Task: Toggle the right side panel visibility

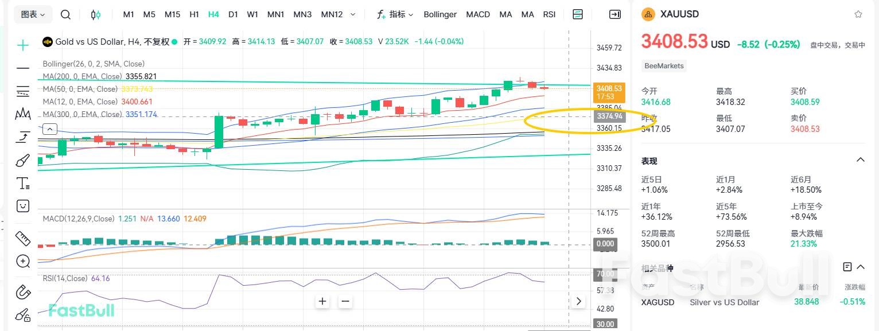Action: pos(614,14)
